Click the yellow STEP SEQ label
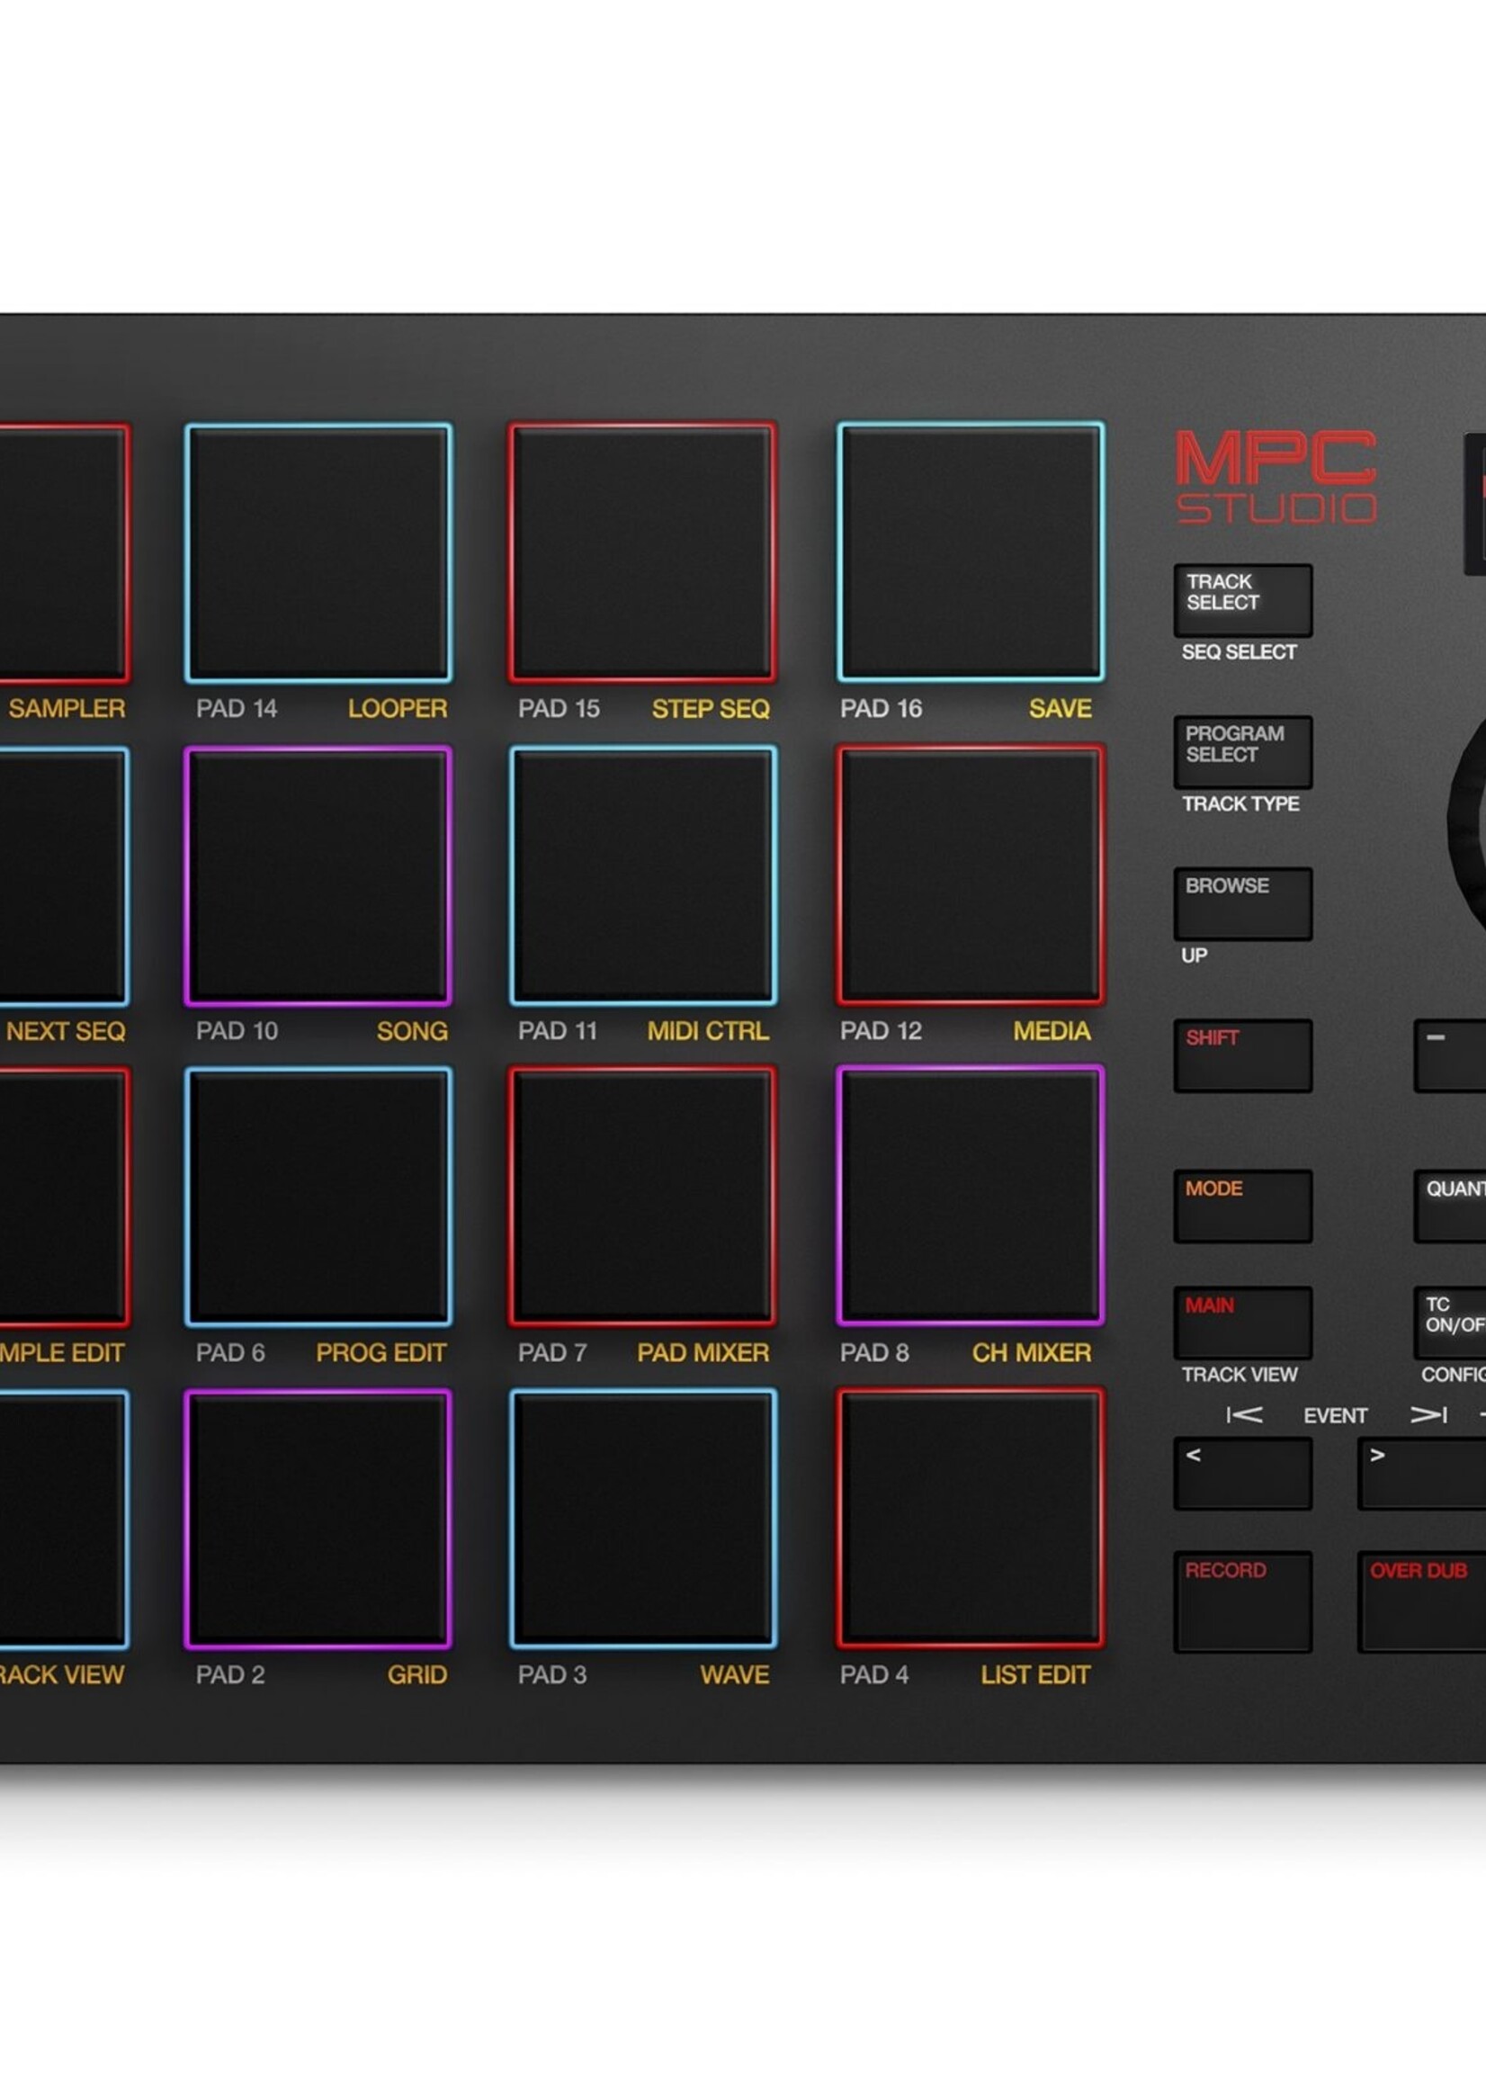Viewport: 1486px width, 2081px height. 710,708
